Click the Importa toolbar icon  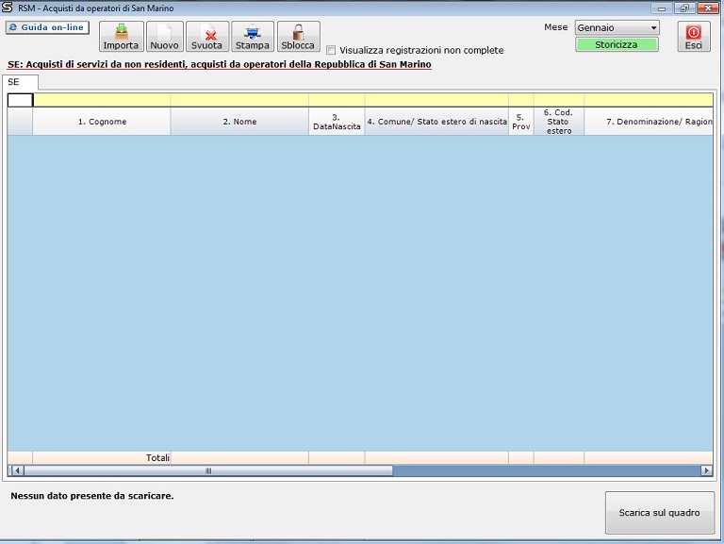point(121,36)
